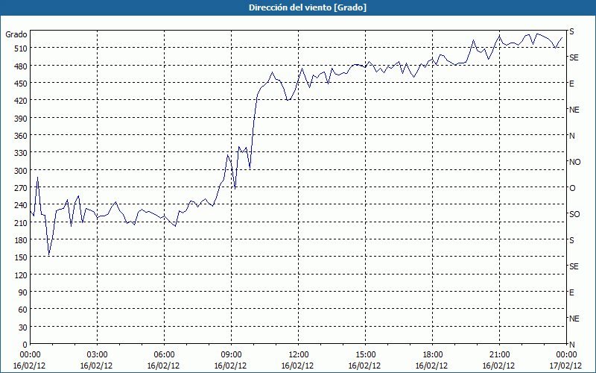Viewport: 596px width, 373px height.
Task: Select the 300 degree axis label
Action: coord(21,171)
